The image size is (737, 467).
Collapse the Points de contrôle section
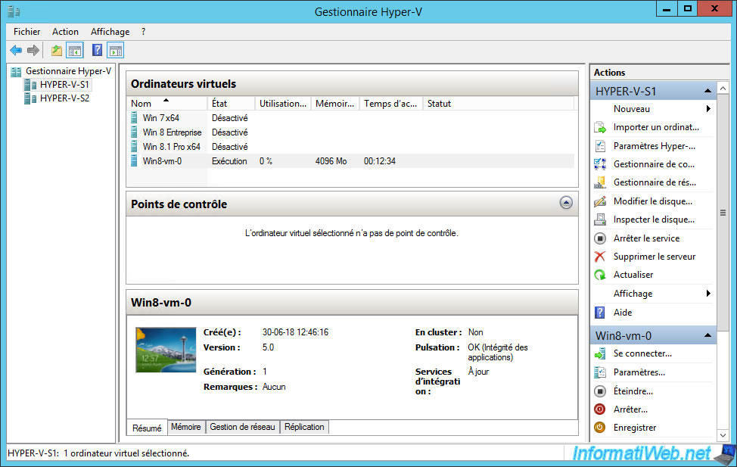(x=566, y=203)
